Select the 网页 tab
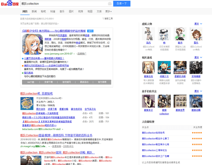Image resolution: width=212 pixels, height=165 pixels. click(25, 11)
